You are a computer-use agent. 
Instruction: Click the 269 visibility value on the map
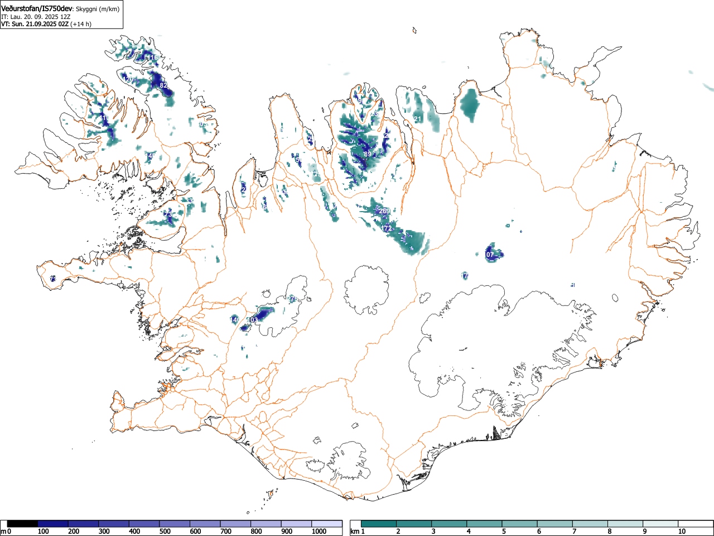coord(384,211)
